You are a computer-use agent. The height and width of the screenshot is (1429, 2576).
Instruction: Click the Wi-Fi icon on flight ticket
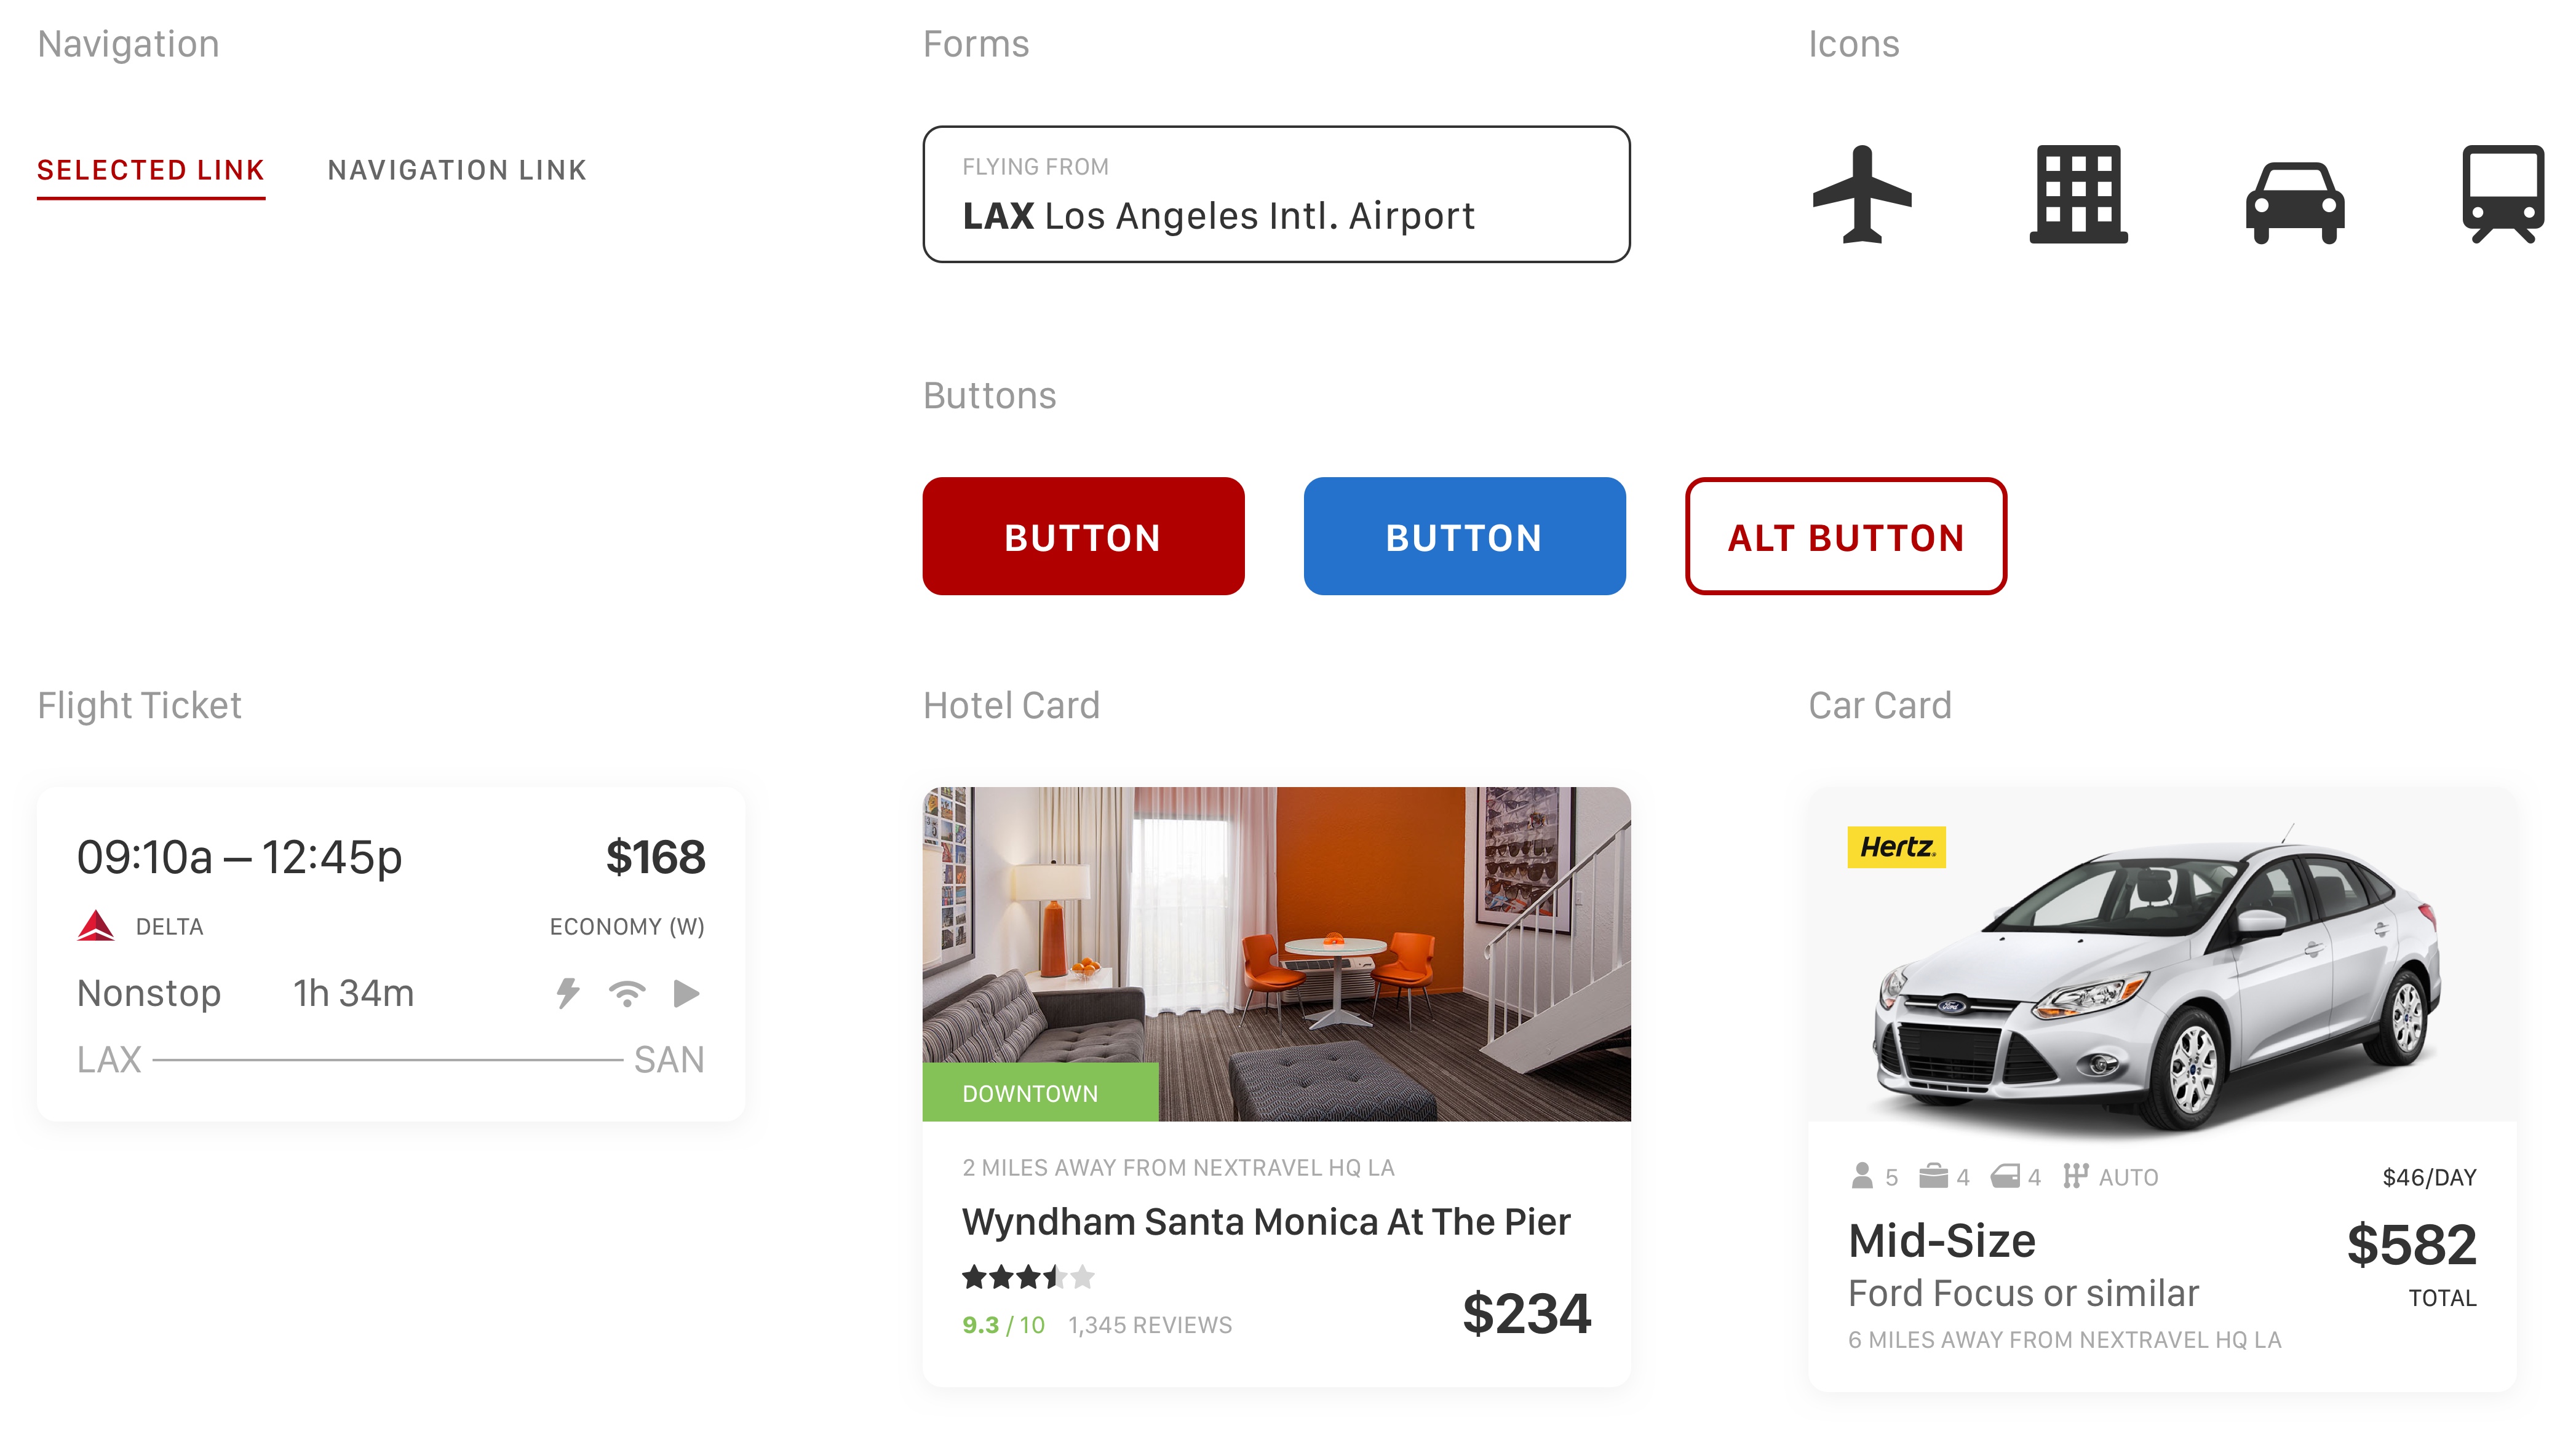point(627,993)
